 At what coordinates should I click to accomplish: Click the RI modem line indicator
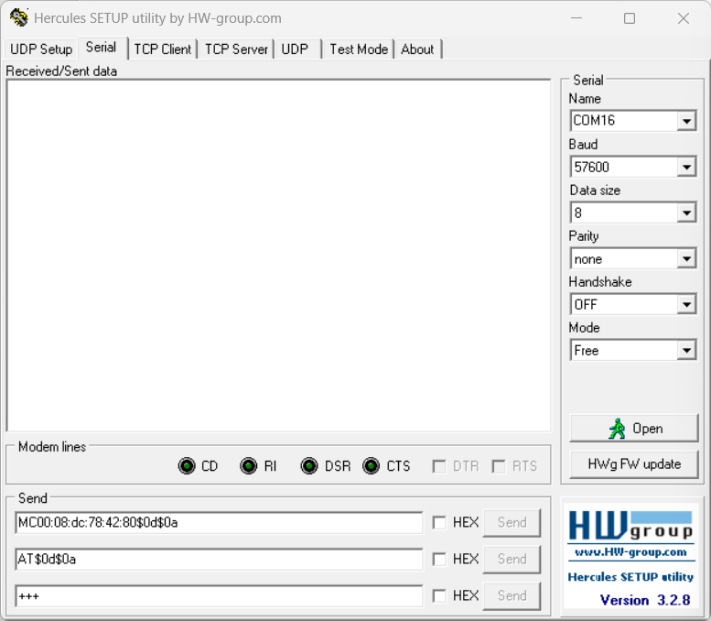click(248, 465)
